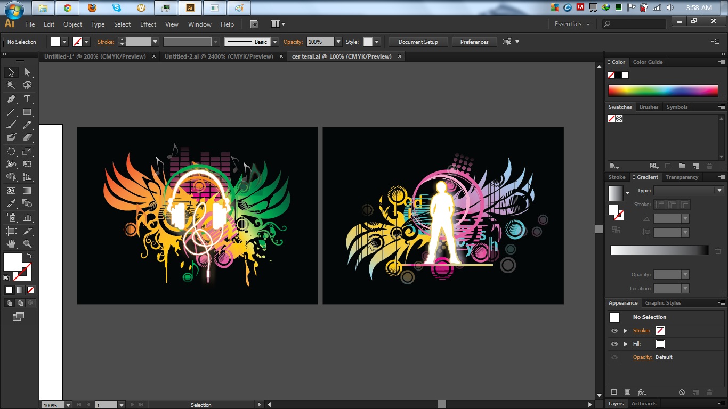This screenshot has width=728, height=409.
Task: Select the Magic Wand tool
Action: [11, 85]
